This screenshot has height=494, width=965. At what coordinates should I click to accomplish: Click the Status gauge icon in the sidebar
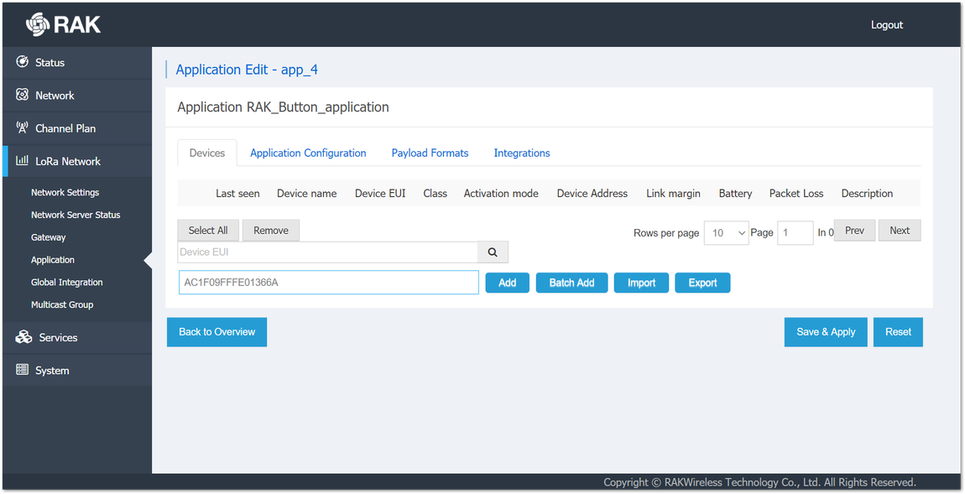pos(22,61)
